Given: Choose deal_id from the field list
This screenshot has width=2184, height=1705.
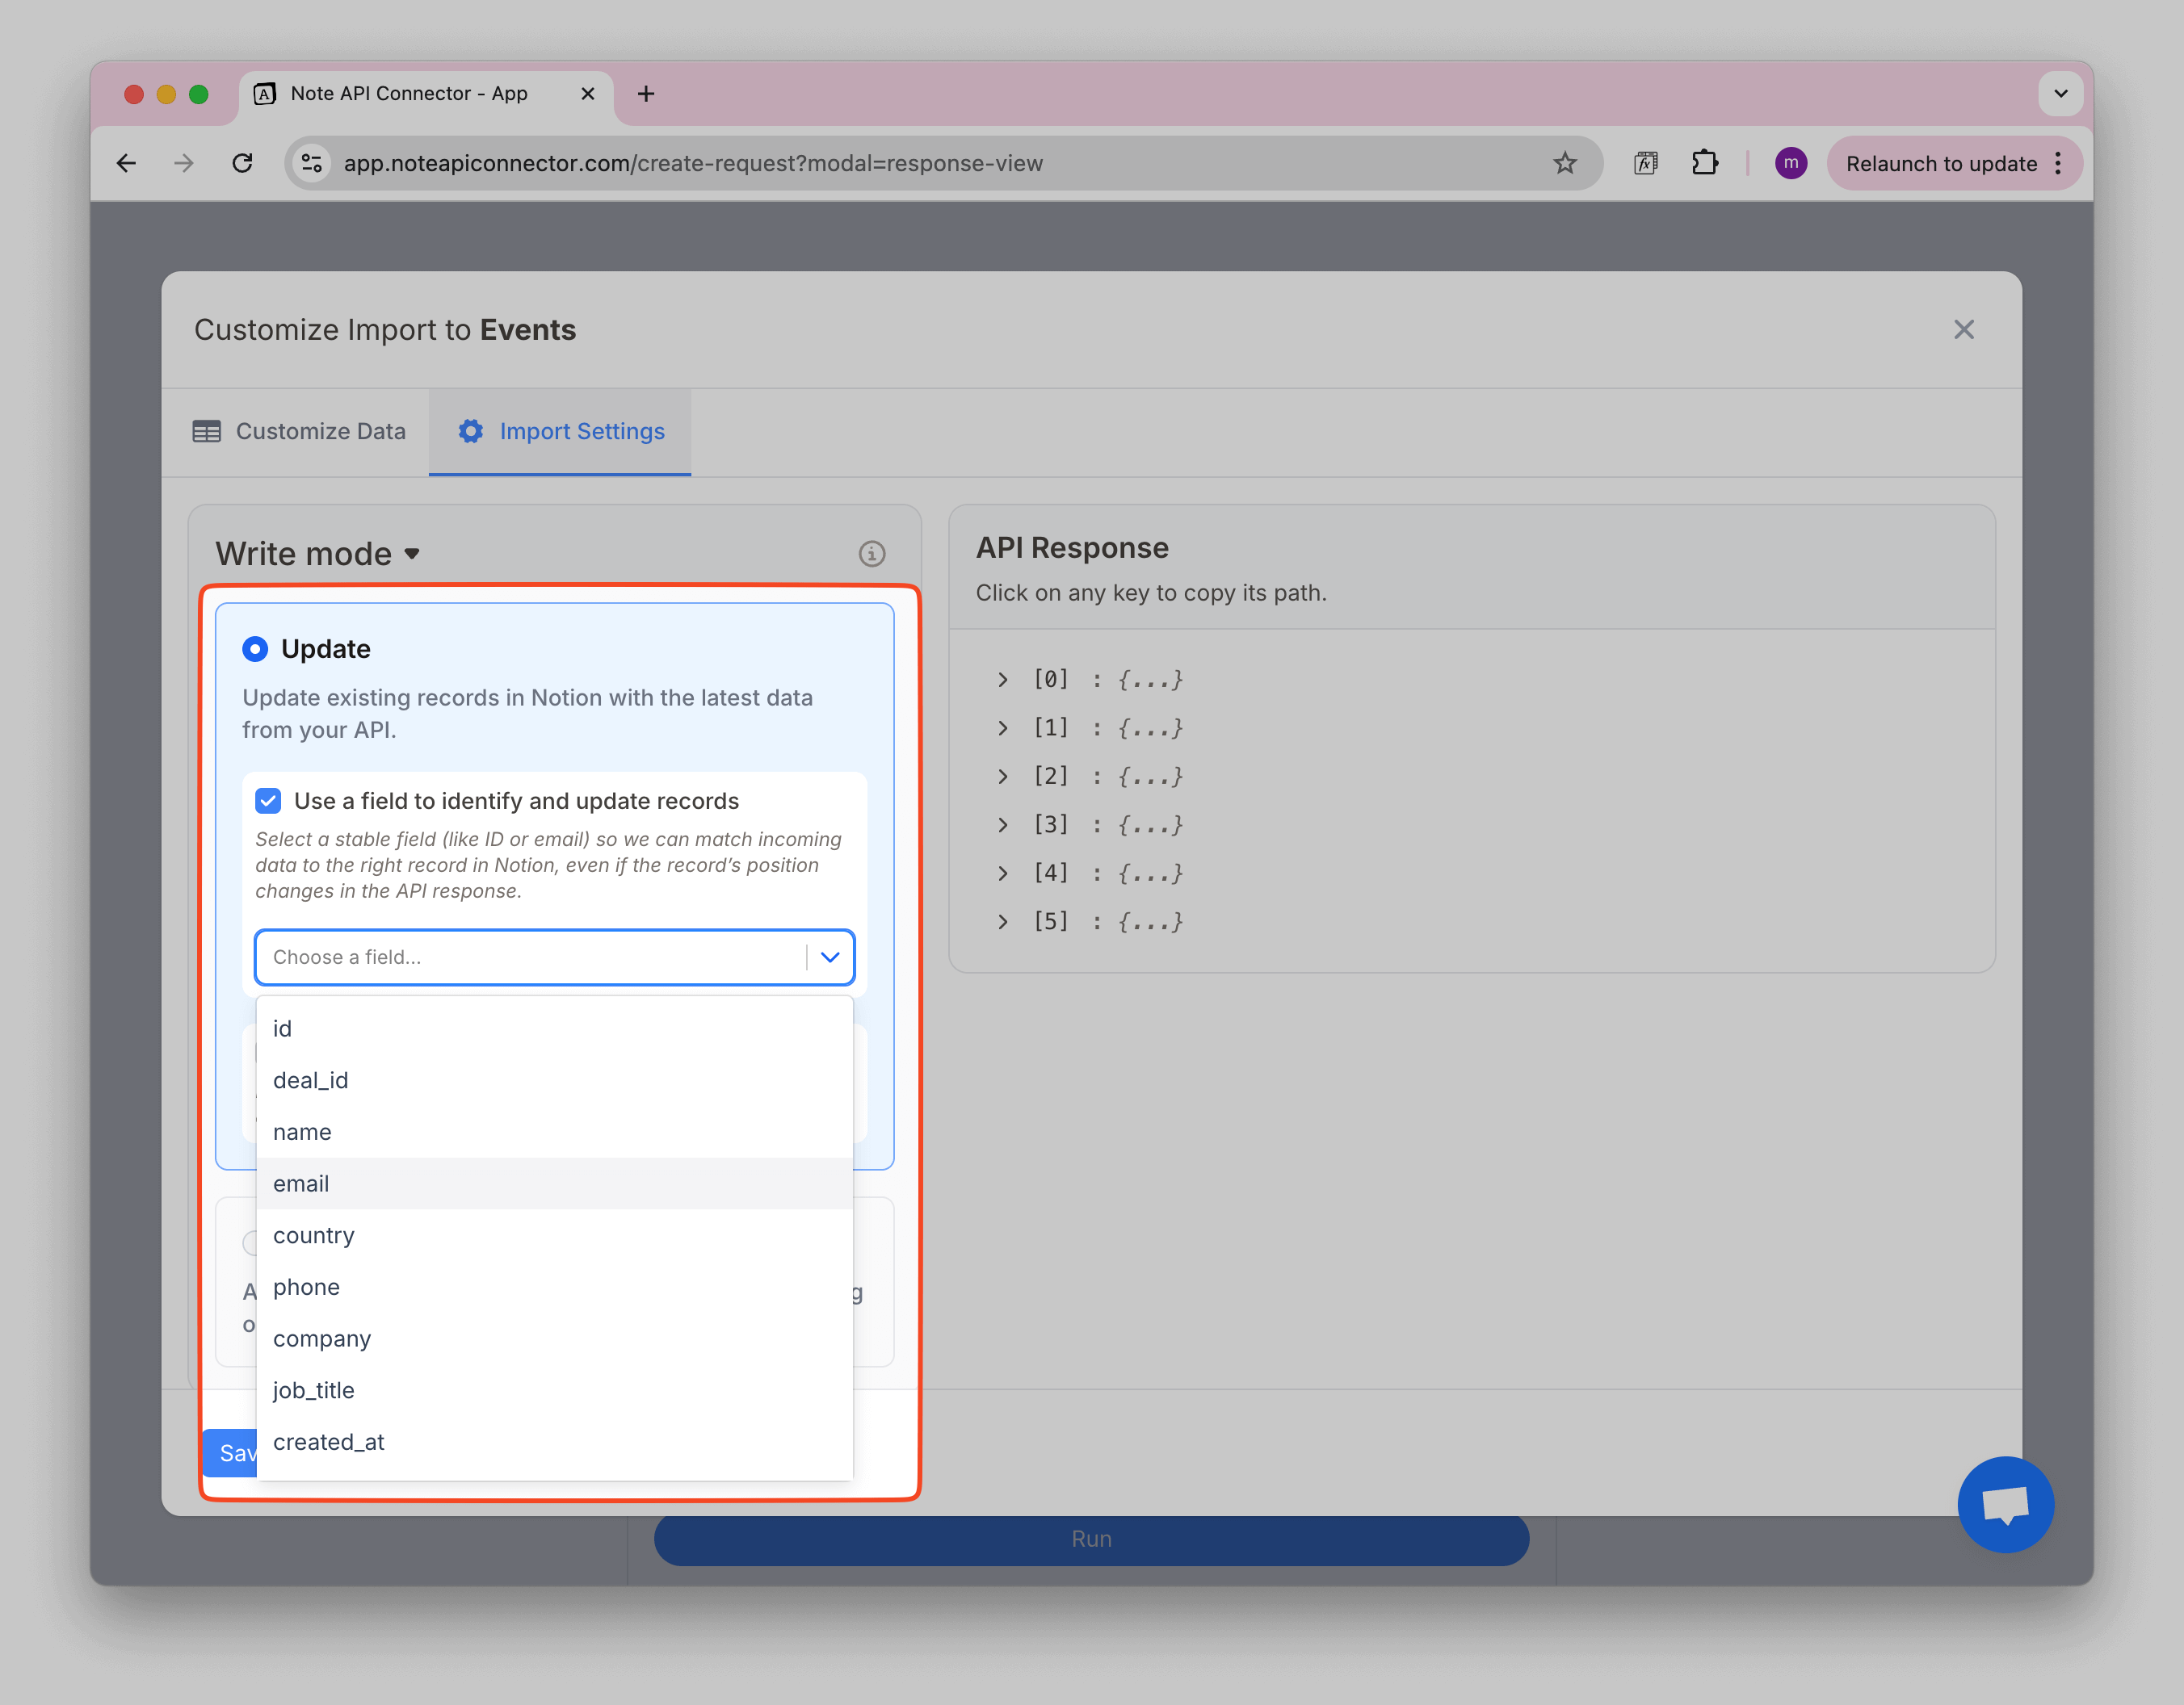Looking at the screenshot, I should [311, 1080].
